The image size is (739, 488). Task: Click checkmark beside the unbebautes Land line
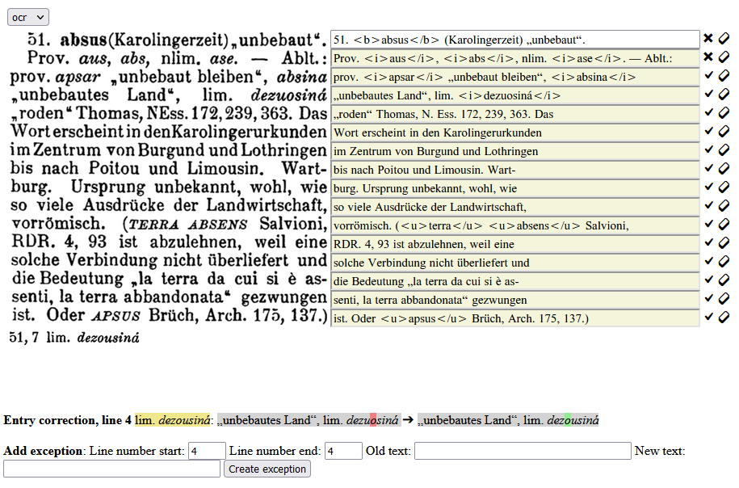[x=708, y=95]
